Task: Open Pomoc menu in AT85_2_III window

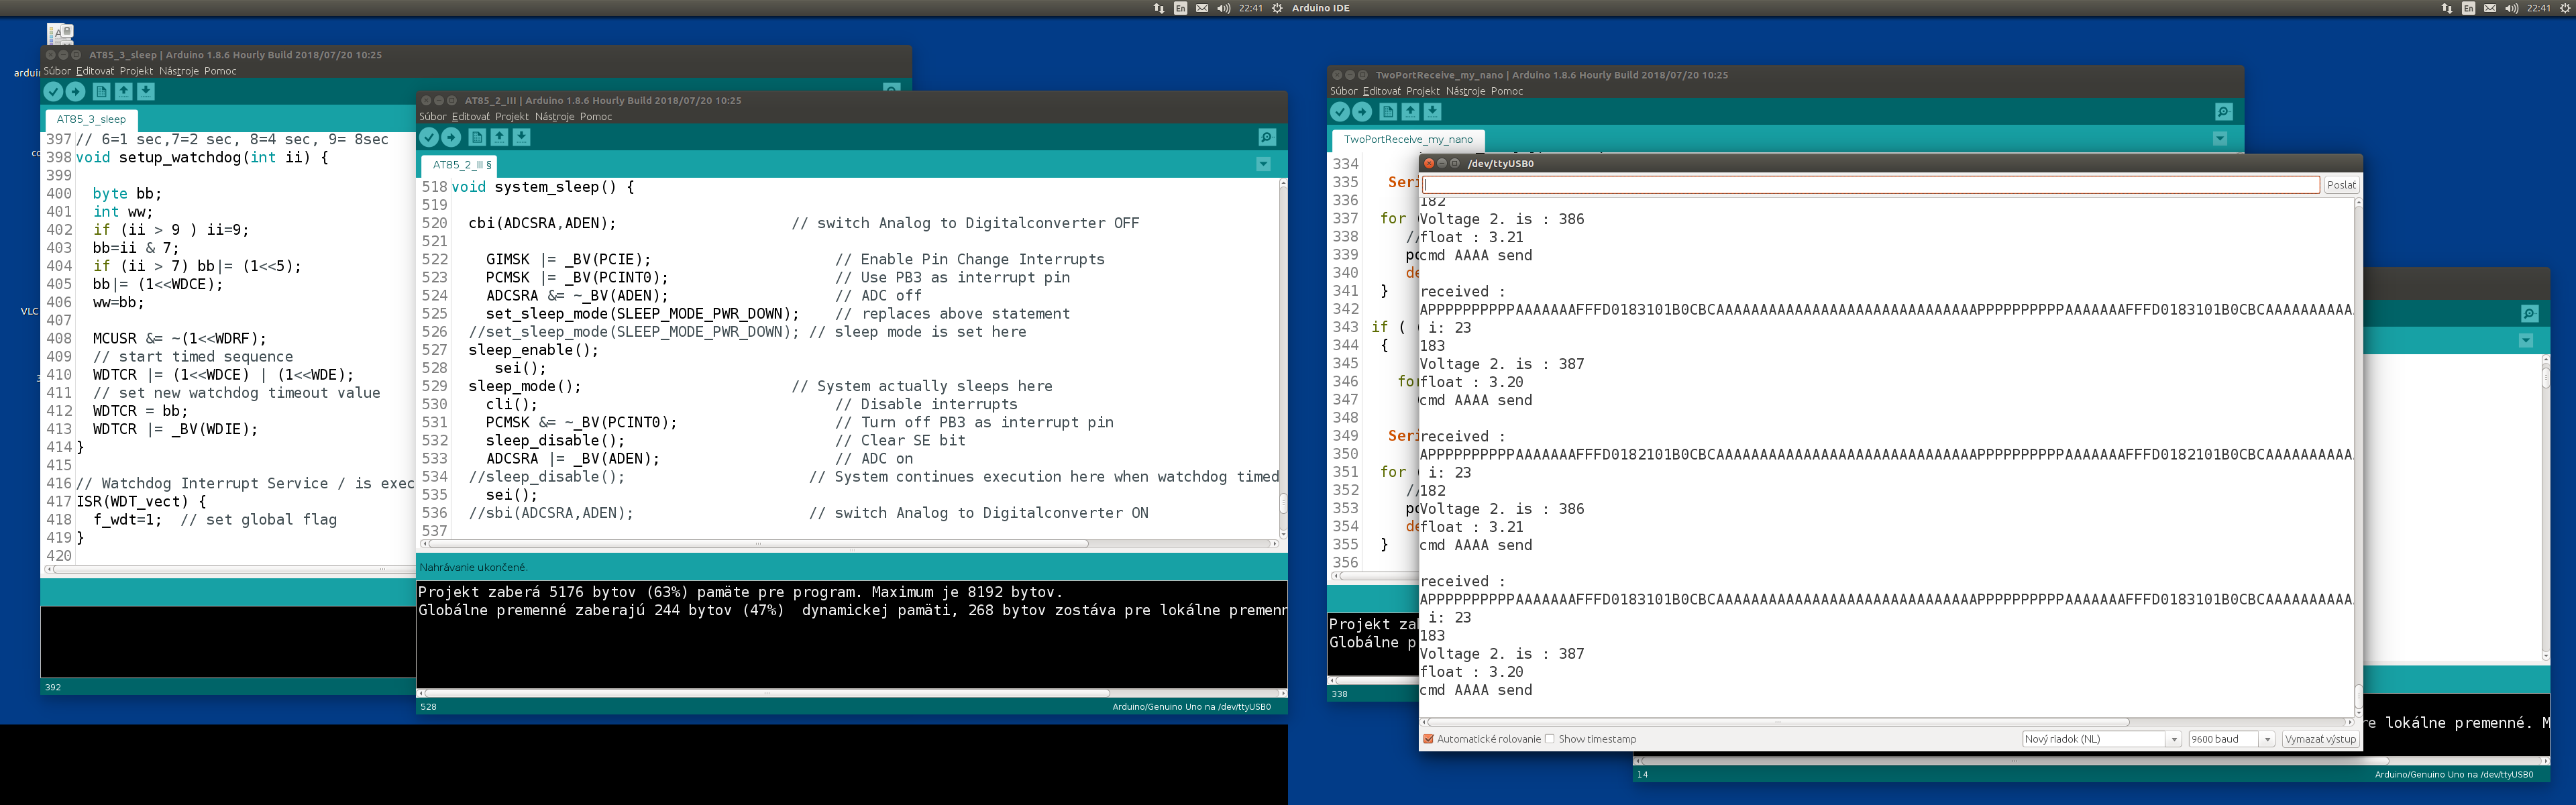Action: 596,117
